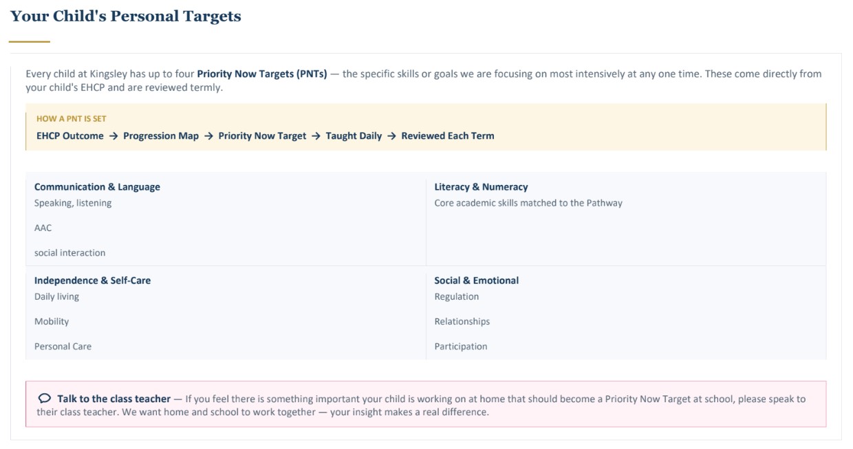Click the "Literacy & Numeracy" heading
The image size is (853, 449).
(x=481, y=187)
